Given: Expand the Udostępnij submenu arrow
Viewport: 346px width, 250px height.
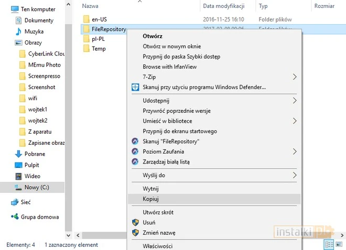Looking at the screenshot, I should 295,101.
